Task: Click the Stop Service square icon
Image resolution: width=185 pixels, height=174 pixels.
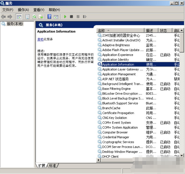Action: 71,17
